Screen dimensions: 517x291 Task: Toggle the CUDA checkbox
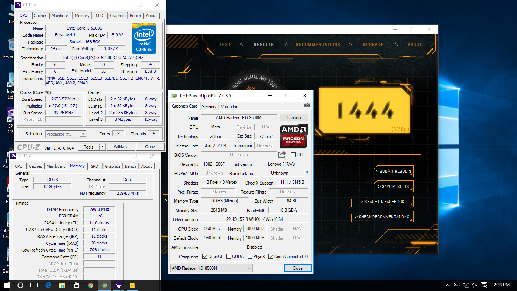(x=229, y=257)
